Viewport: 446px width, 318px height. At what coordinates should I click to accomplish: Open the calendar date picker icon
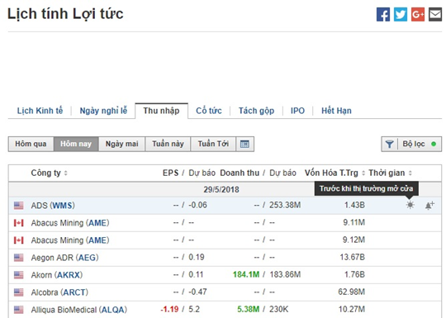(x=244, y=144)
